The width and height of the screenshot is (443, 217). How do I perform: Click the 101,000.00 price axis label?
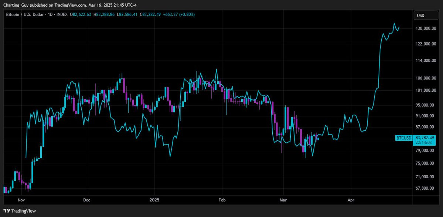(425, 91)
